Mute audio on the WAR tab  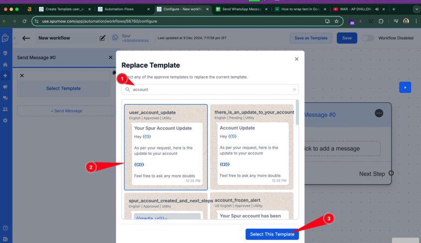point(377,9)
